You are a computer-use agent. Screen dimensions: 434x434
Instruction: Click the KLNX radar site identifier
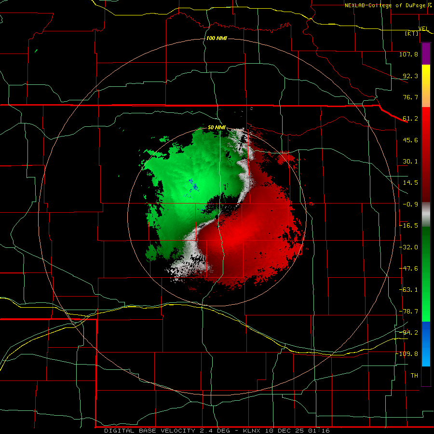pos(252,431)
